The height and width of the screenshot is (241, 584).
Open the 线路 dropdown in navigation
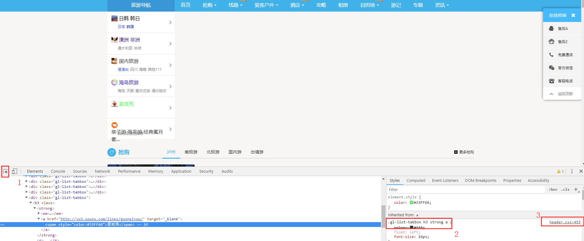pos(235,5)
